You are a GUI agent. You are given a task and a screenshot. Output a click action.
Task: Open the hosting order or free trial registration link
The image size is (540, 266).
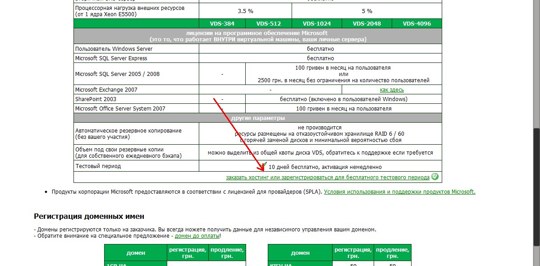click(x=328, y=177)
